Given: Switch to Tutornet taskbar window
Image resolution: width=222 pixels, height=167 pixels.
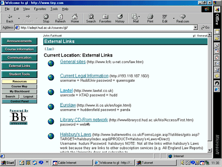Looking at the screenshot, I should [156, 163].
